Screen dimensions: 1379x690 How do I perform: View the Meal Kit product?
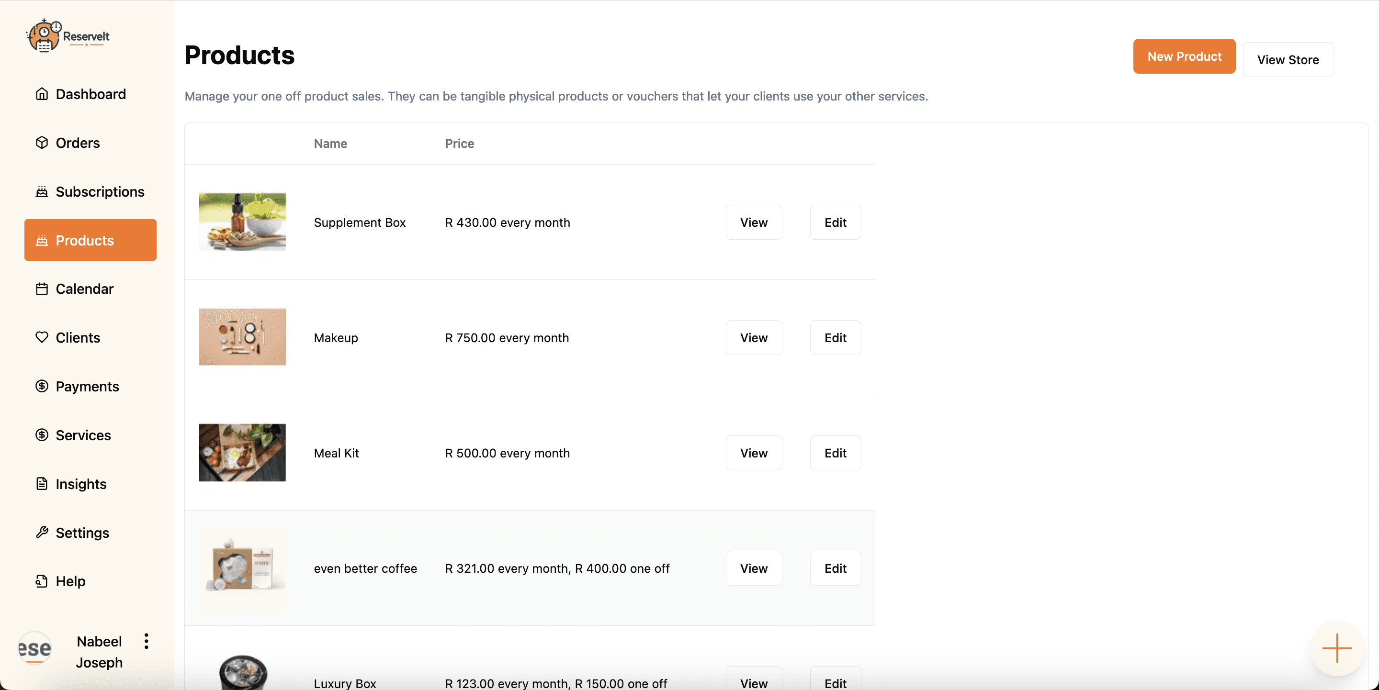click(754, 453)
